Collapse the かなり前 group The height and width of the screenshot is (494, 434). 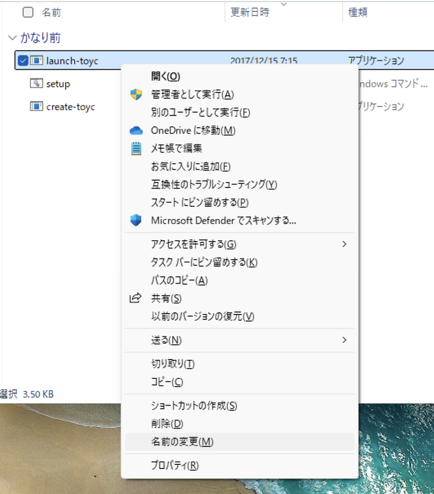coord(12,38)
